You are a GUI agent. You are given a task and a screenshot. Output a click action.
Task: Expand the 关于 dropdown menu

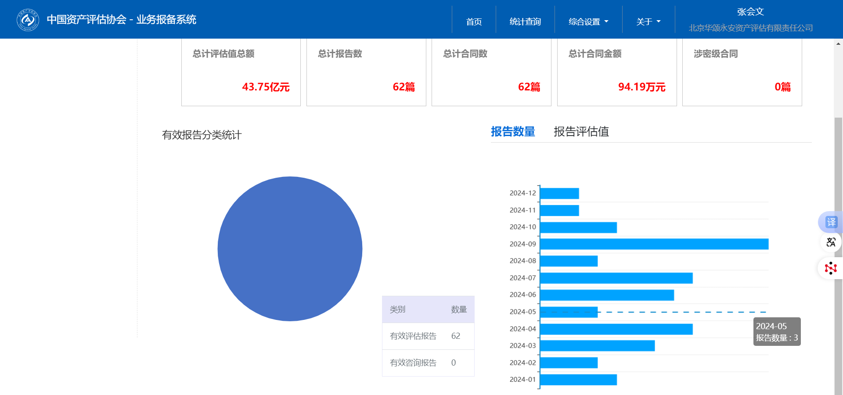pyautogui.click(x=648, y=22)
